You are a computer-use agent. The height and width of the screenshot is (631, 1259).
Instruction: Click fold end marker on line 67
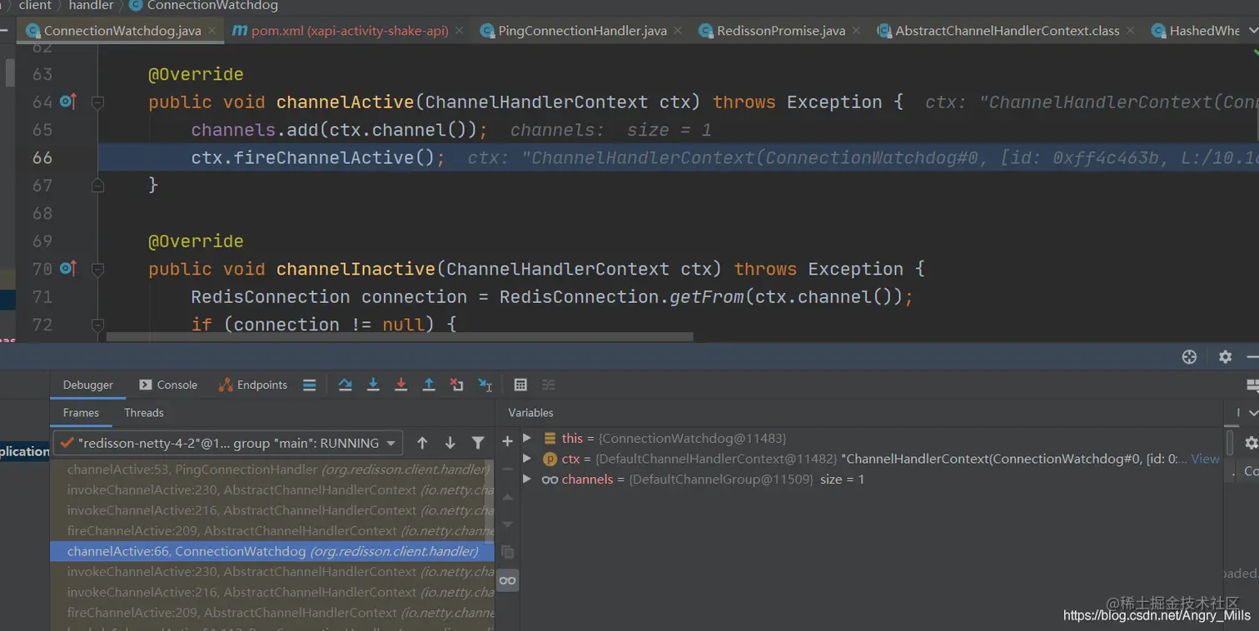tap(97, 186)
